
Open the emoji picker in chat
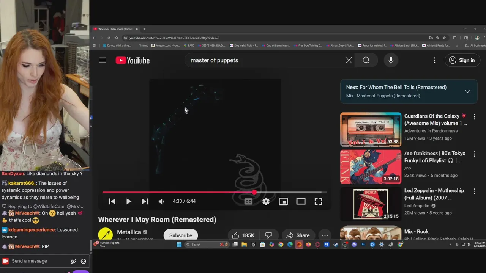pos(84,261)
